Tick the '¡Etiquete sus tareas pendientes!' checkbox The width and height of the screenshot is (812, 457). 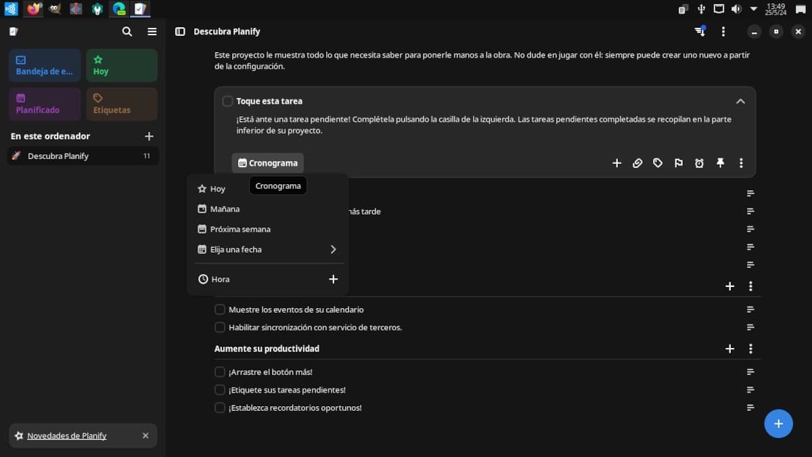[220, 390]
